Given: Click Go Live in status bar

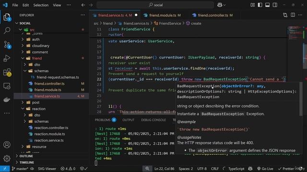Looking at the screenshot, I should (265, 169).
